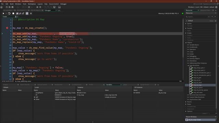Click the debugger pause button

6,14
